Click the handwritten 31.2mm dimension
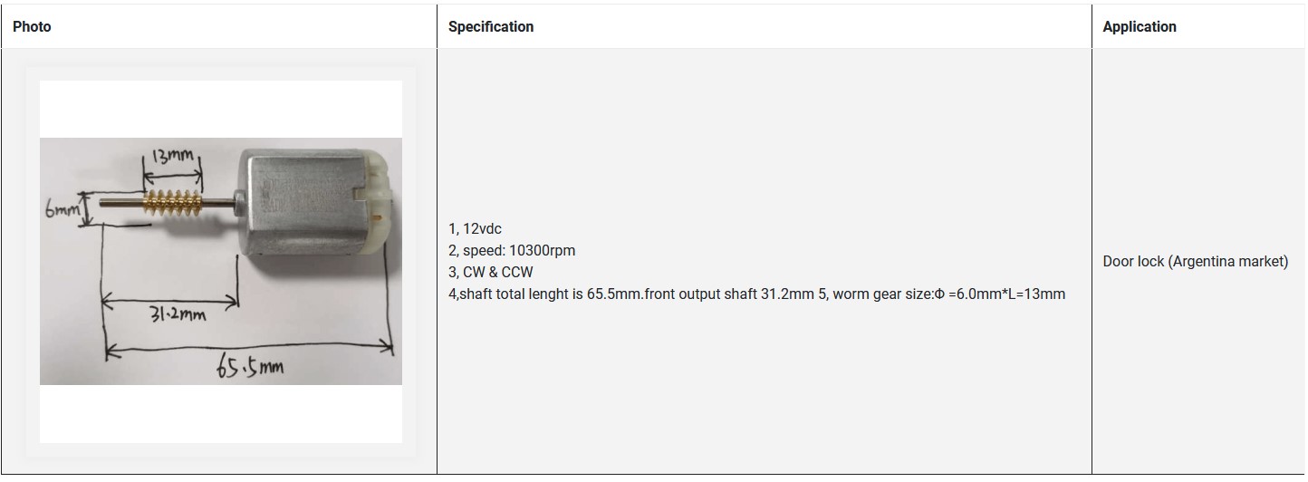1308x482 pixels. point(178,314)
